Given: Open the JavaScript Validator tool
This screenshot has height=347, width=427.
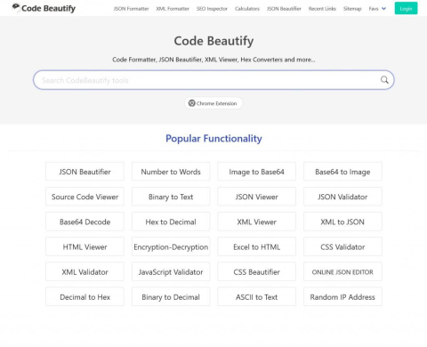Looking at the screenshot, I should pyautogui.click(x=171, y=271).
